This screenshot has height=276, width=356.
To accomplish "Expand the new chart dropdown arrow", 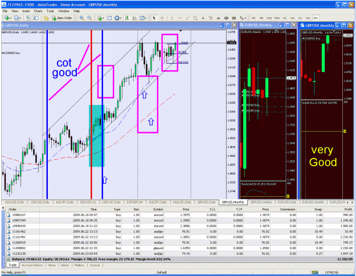I will pos(11,18).
